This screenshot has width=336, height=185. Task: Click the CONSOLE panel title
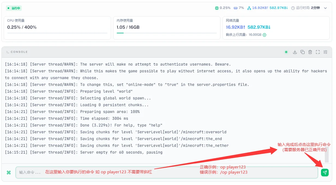click(x=19, y=52)
